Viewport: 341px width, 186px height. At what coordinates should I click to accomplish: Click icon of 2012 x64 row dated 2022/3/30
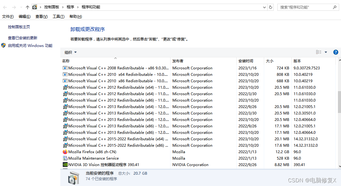(65, 94)
